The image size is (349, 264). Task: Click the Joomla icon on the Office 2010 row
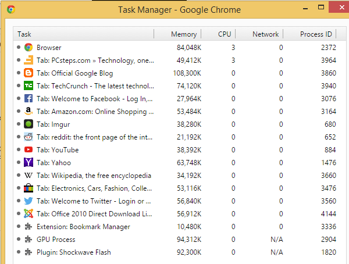point(29,213)
